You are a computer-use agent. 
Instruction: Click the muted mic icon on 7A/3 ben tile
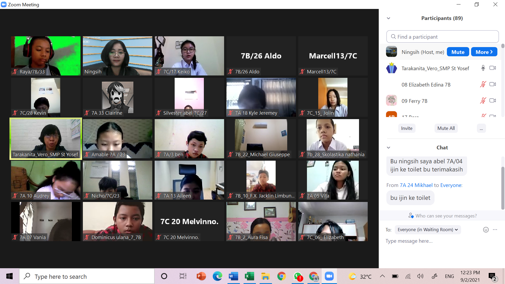click(159, 154)
